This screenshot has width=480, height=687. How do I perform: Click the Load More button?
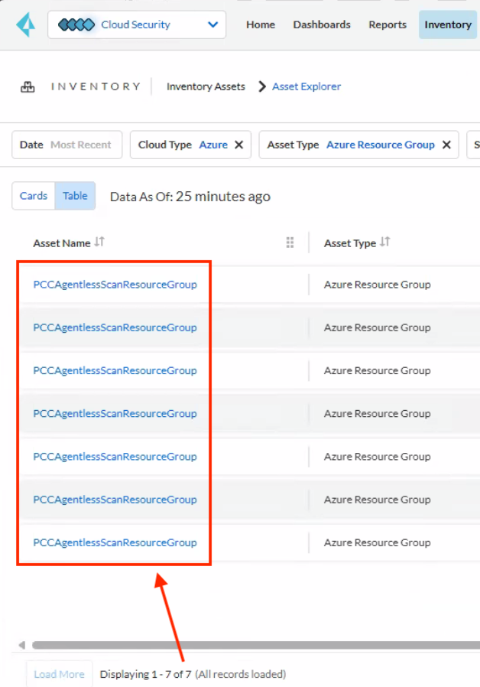[x=59, y=674]
